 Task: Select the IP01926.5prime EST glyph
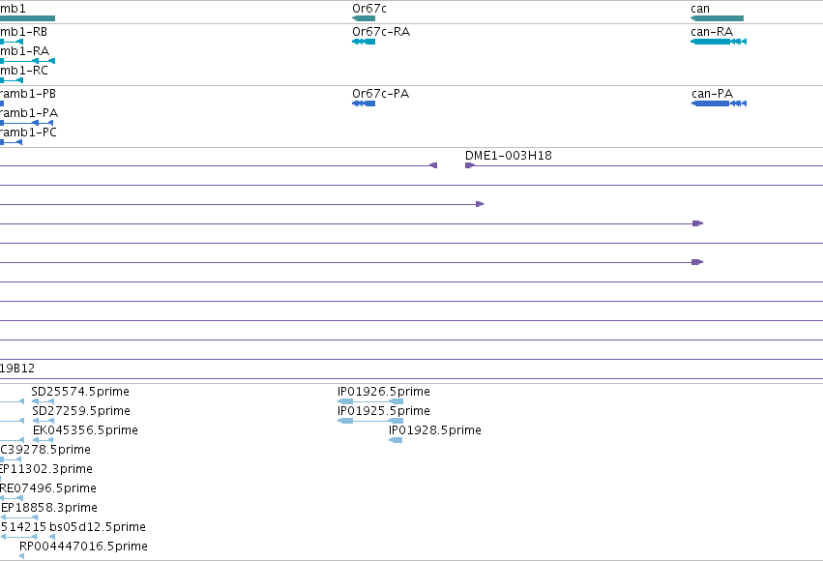[x=370, y=401]
